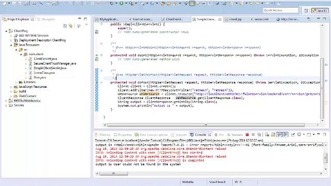Click the New wizard icon in main toolbar
This screenshot has height=186, width=331.
coord(4,3)
